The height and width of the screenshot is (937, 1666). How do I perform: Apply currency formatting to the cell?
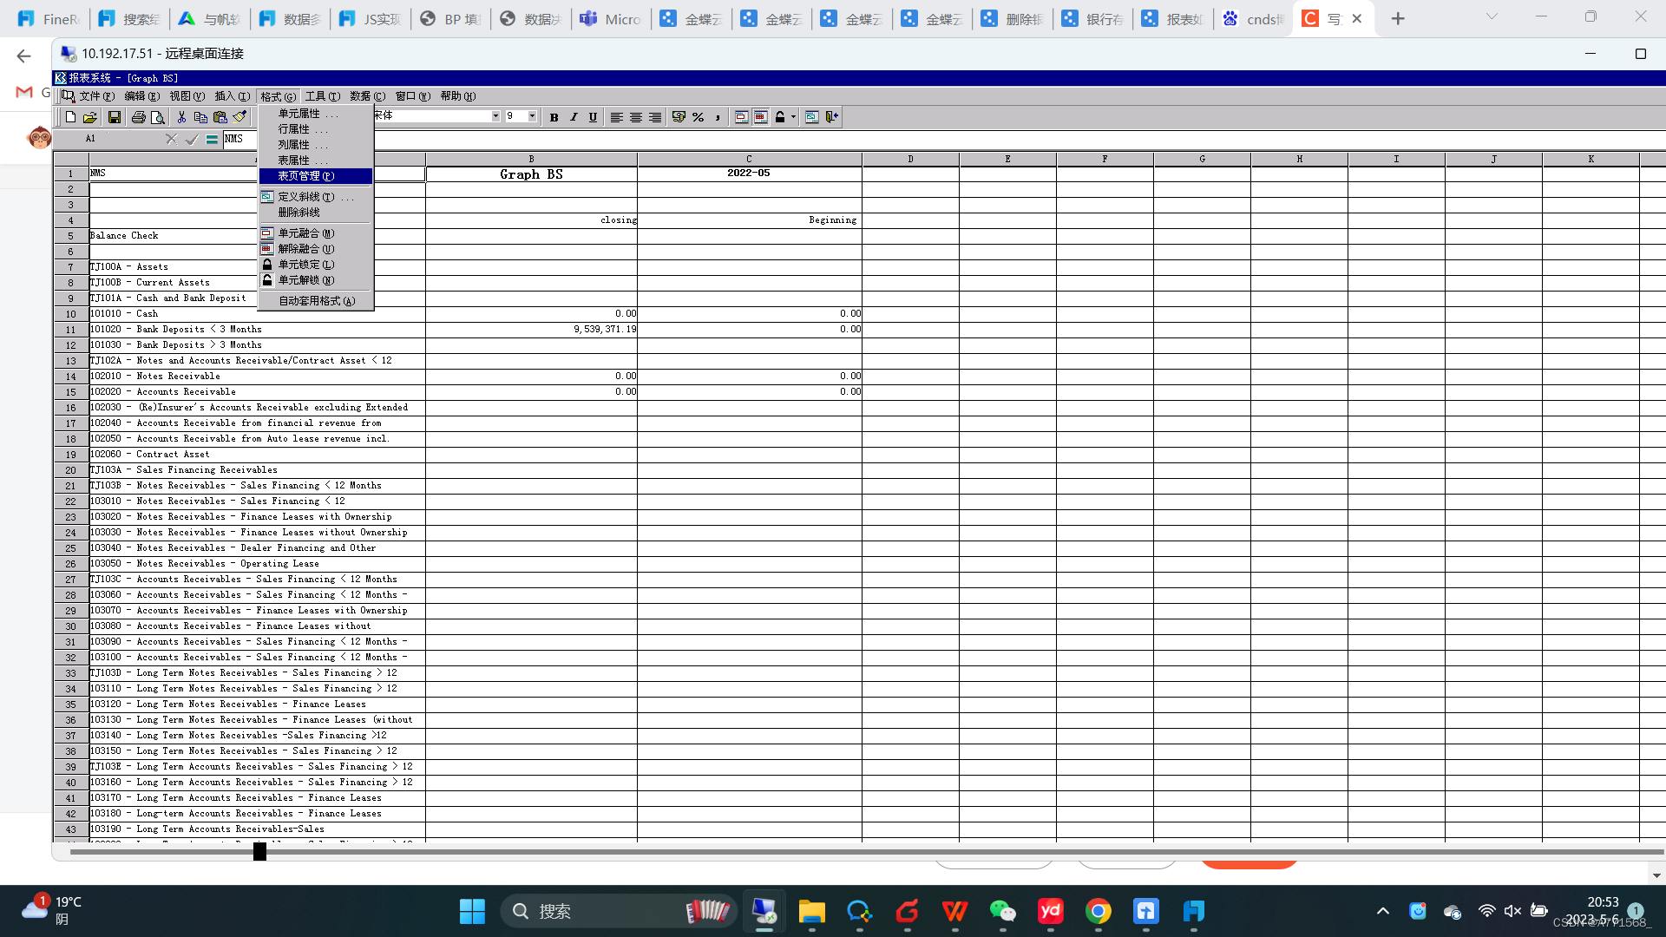click(x=679, y=117)
